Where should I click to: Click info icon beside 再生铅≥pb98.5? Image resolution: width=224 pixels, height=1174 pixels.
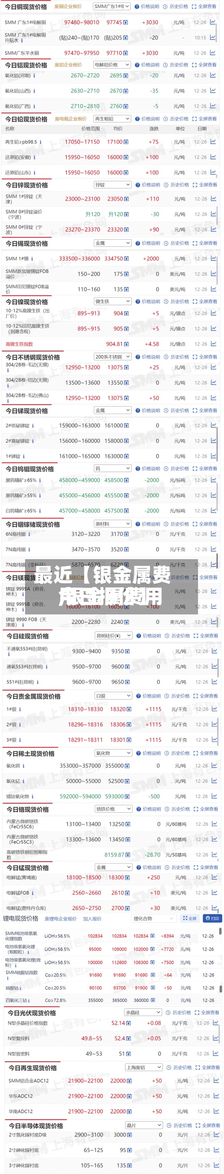40,142
